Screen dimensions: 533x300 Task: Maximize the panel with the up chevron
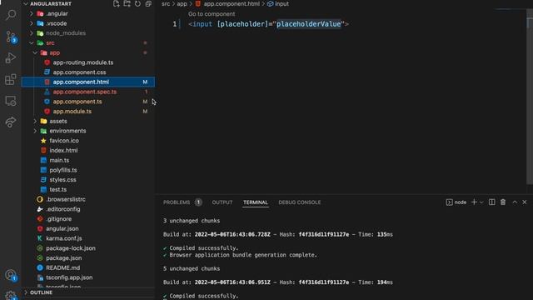tap(515, 202)
